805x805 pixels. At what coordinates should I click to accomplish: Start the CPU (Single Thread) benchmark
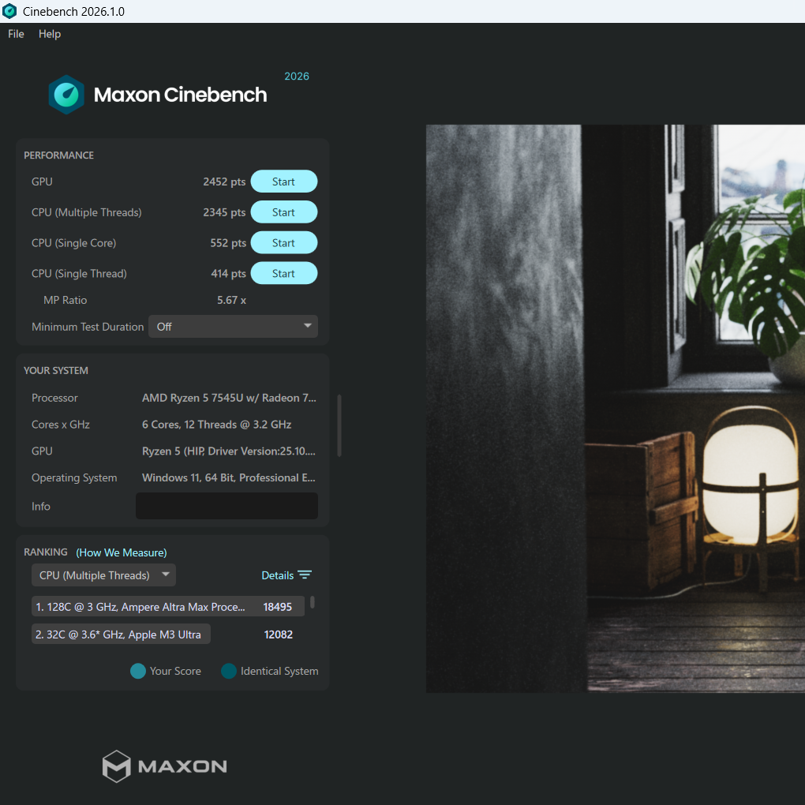(284, 273)
